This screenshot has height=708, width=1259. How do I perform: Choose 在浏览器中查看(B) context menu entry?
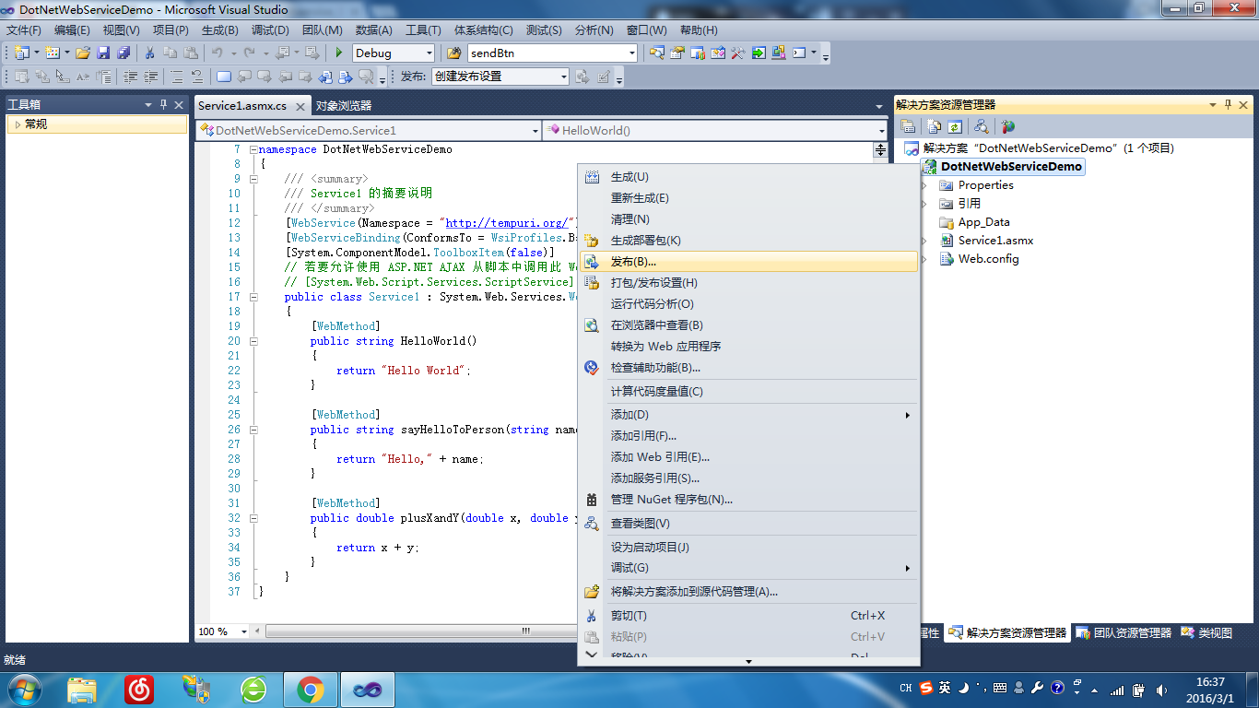pos(748,325)
